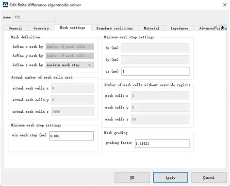Screen dimensions: 230x186
Task: Click the mesh cells x field without override
Action: [x=160, y=96]
